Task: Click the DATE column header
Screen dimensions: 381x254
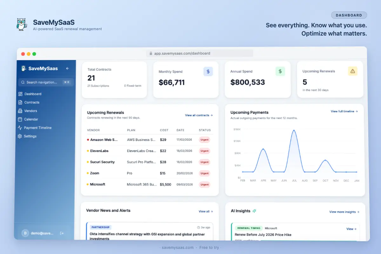Action: pos(181,130)
